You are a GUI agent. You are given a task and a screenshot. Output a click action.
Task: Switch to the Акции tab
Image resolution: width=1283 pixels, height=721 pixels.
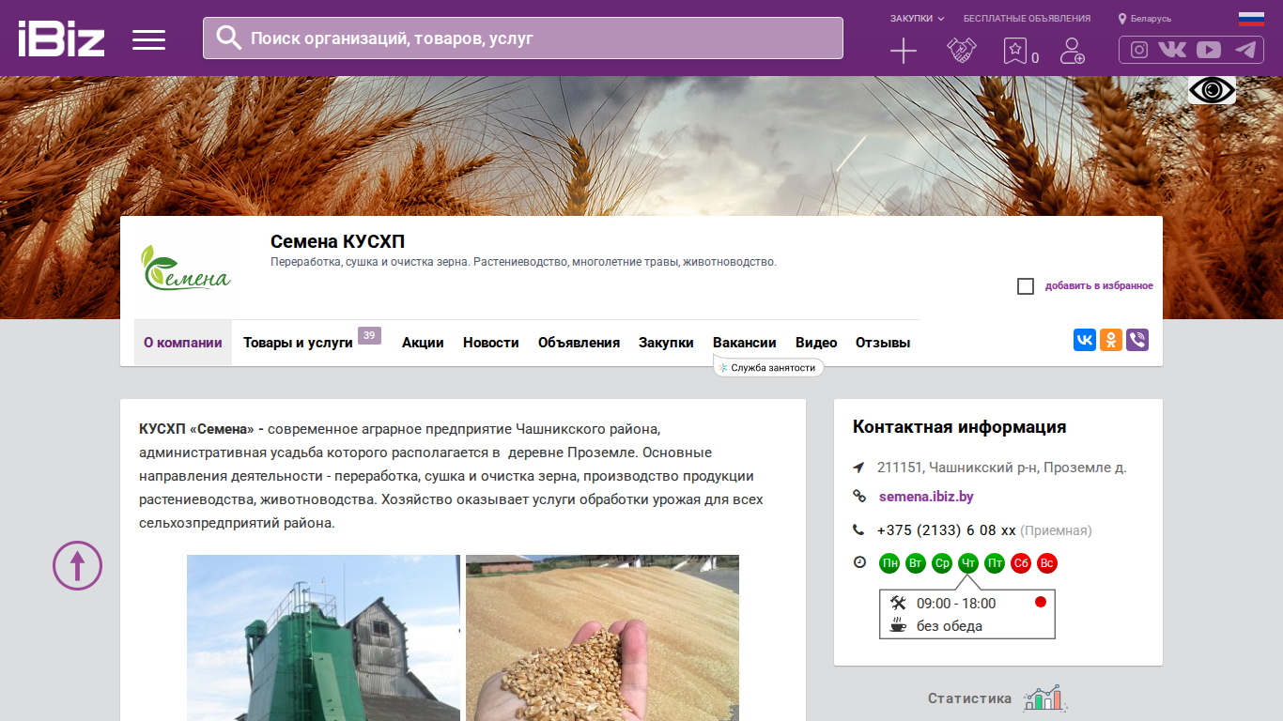423,343
